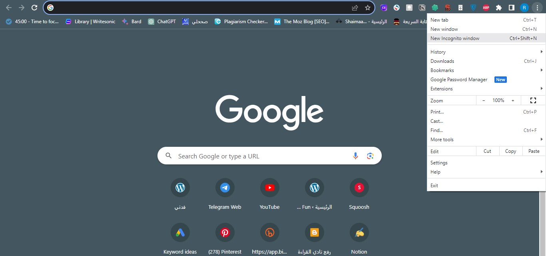The height and width of the screenshot is (256, 546).
Task: Open The Moz Blog bookmark
Action: [302, 22]
